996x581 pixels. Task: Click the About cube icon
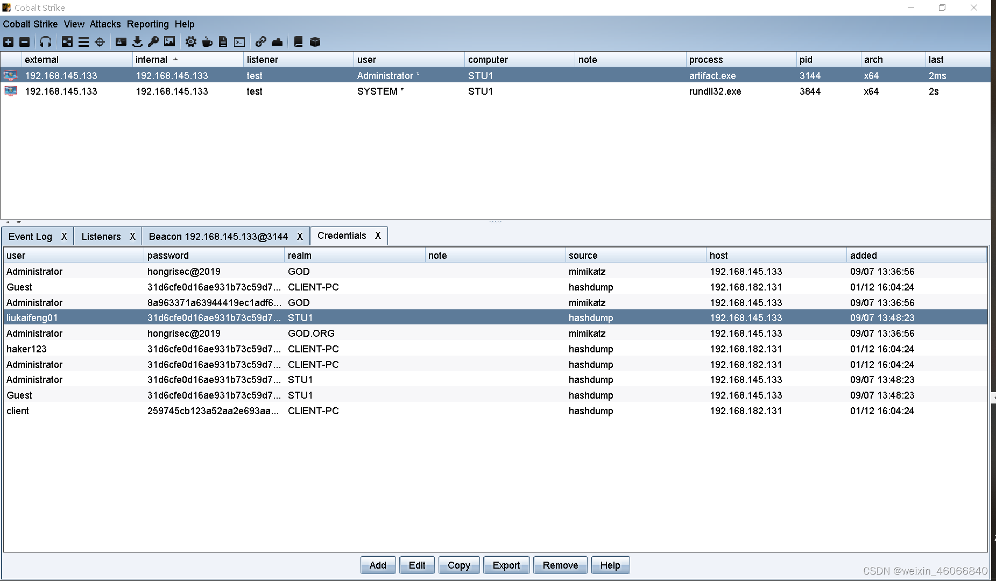pos(315,42)
